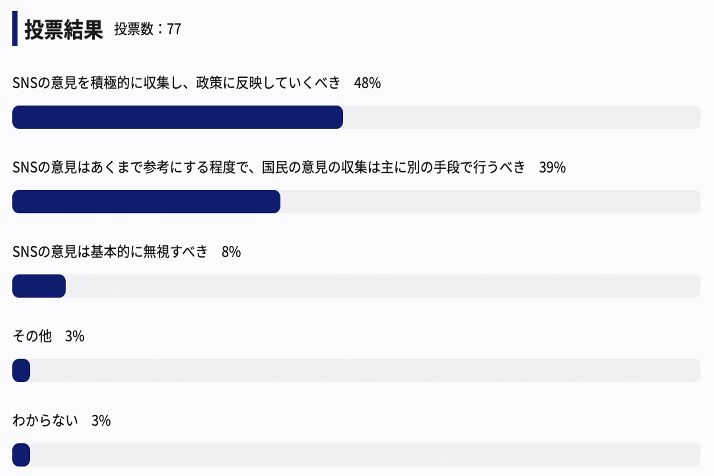Click the filled bar segment under その他
Screen dimensions: 714x476
click(21, 370)
